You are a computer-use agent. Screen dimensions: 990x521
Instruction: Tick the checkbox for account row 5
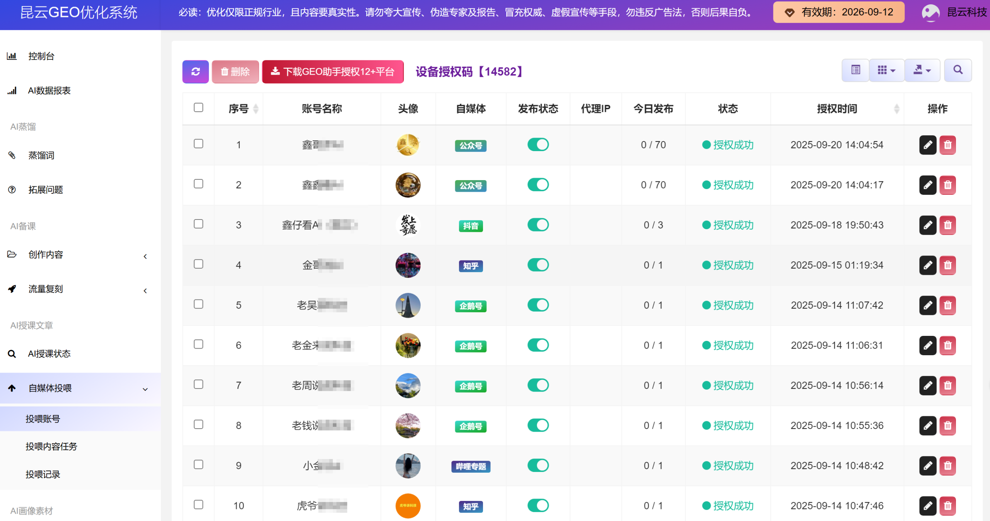point(198,304)
